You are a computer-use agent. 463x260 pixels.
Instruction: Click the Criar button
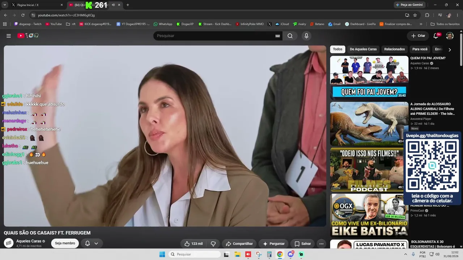[418, 36]
